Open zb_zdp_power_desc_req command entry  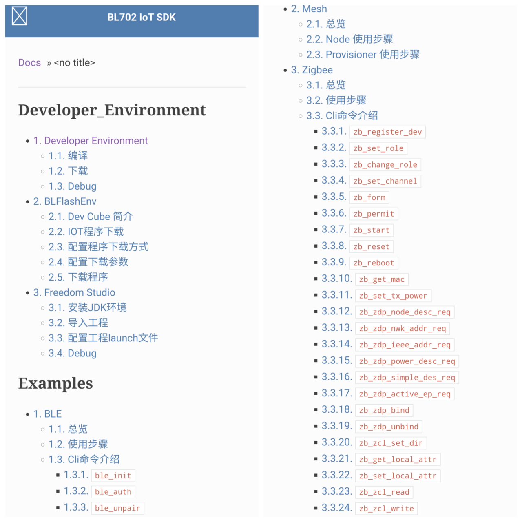pos(407,361)
